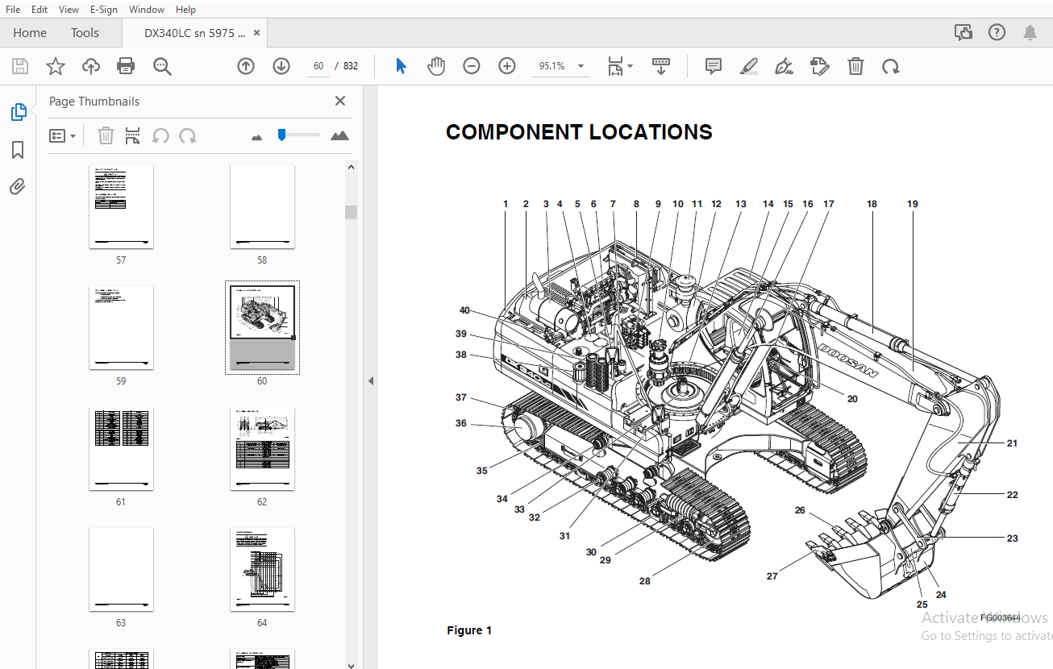Open the sign document pen tool
The width and height of the screenshot is (1053, 669).
[784, 66]
